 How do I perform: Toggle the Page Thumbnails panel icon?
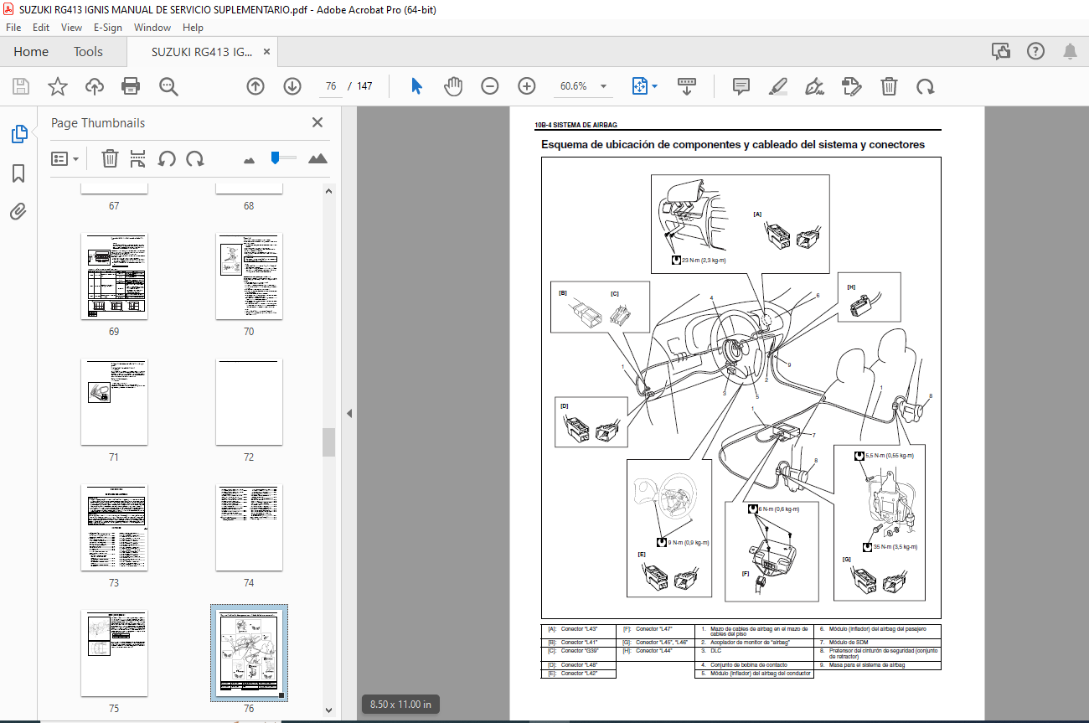18,134
